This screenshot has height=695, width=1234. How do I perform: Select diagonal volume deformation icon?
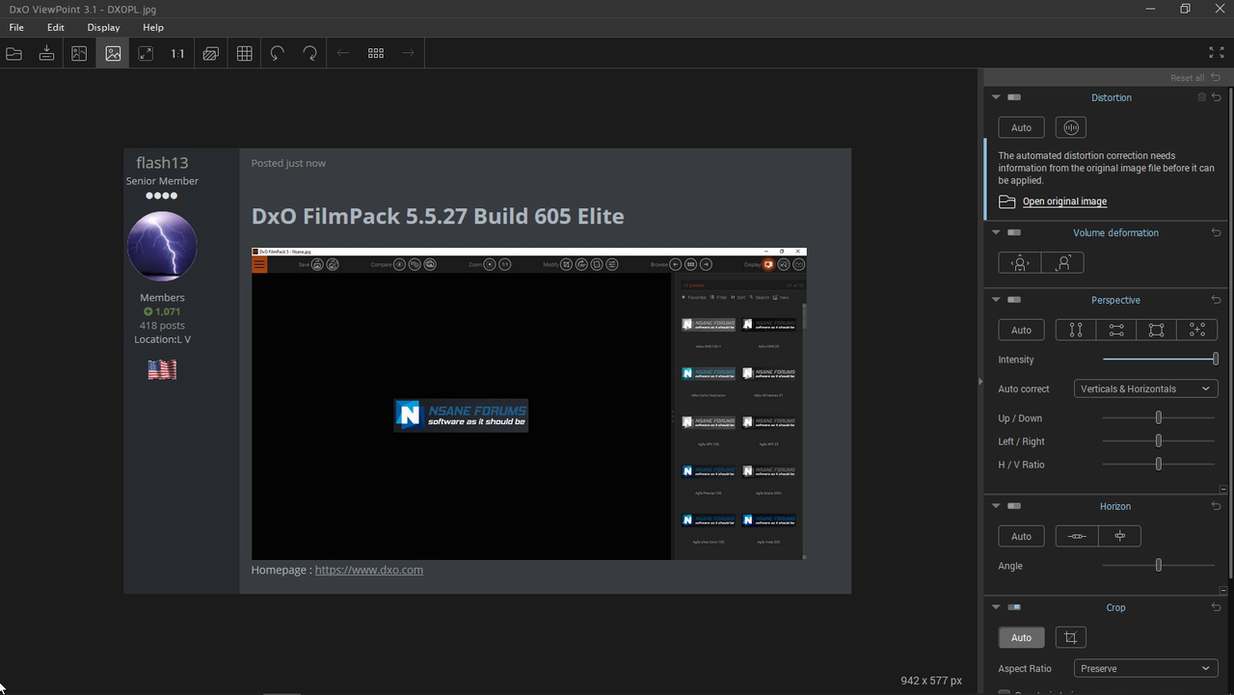click(1062, 262)
